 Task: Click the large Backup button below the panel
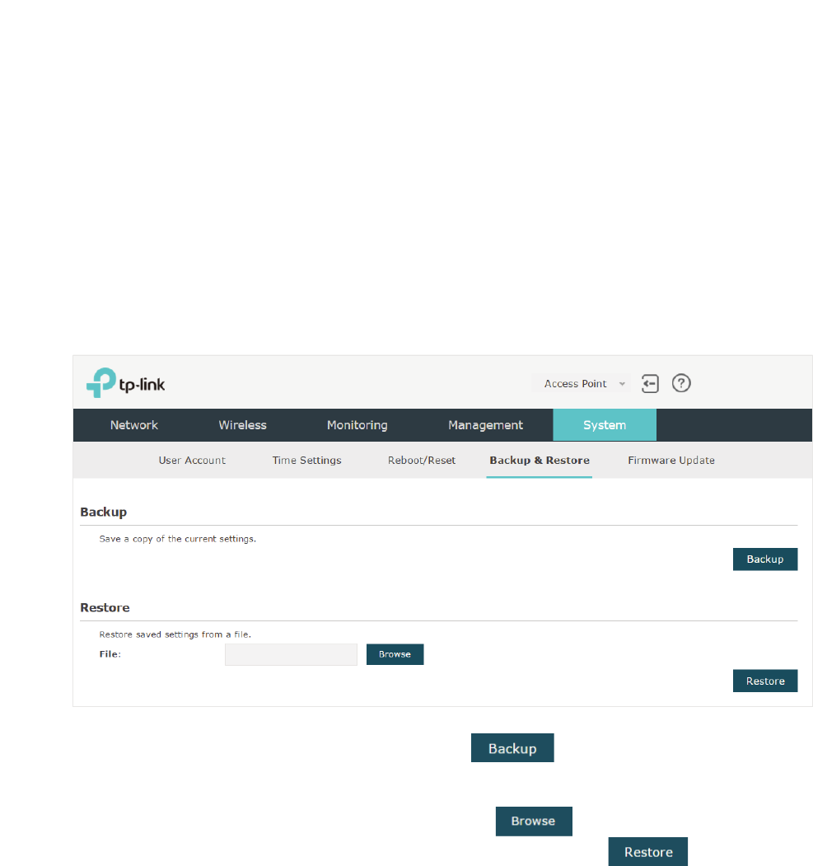pyautogui.click(x=512, y=748)
